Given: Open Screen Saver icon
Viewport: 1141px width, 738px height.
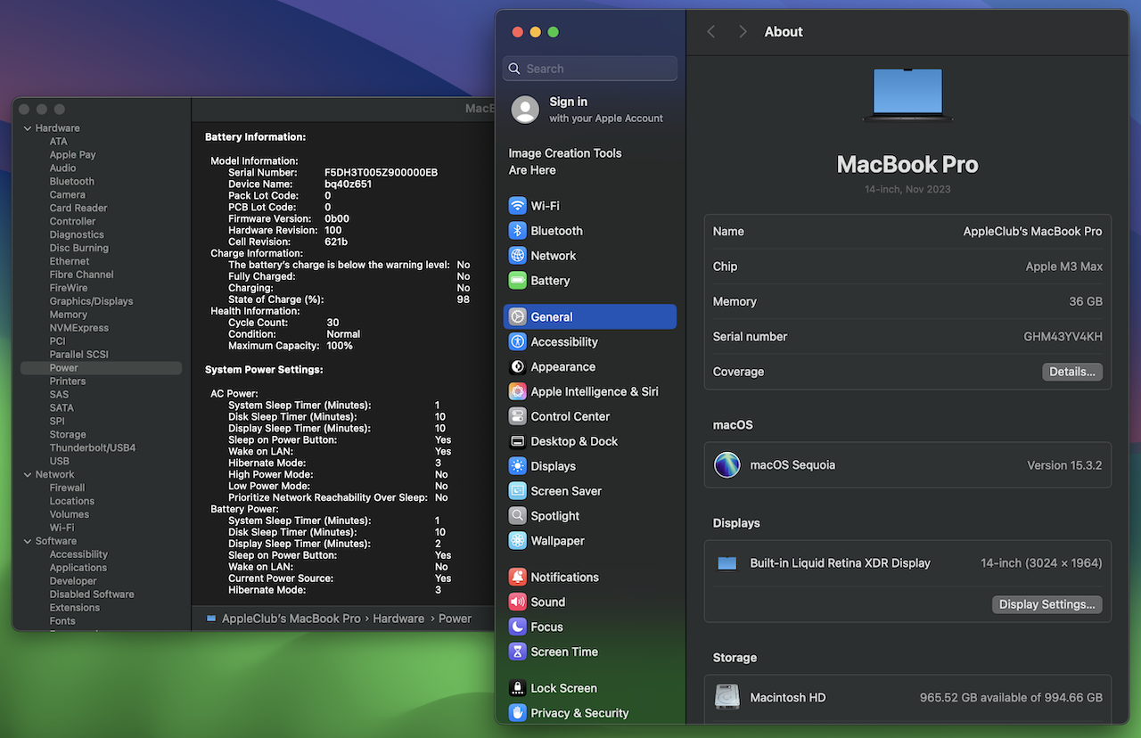Looking at the screenshot, I should point(517,491).
